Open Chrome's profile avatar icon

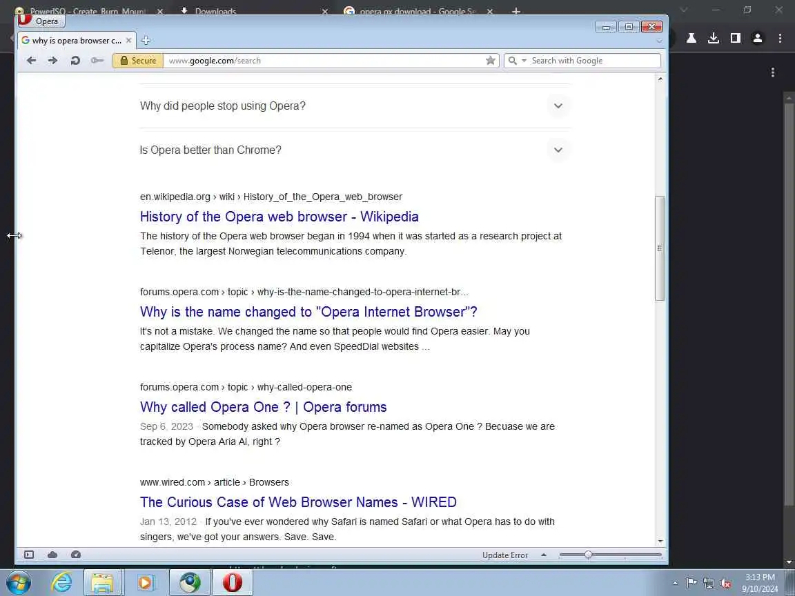[x=758, y=38]
